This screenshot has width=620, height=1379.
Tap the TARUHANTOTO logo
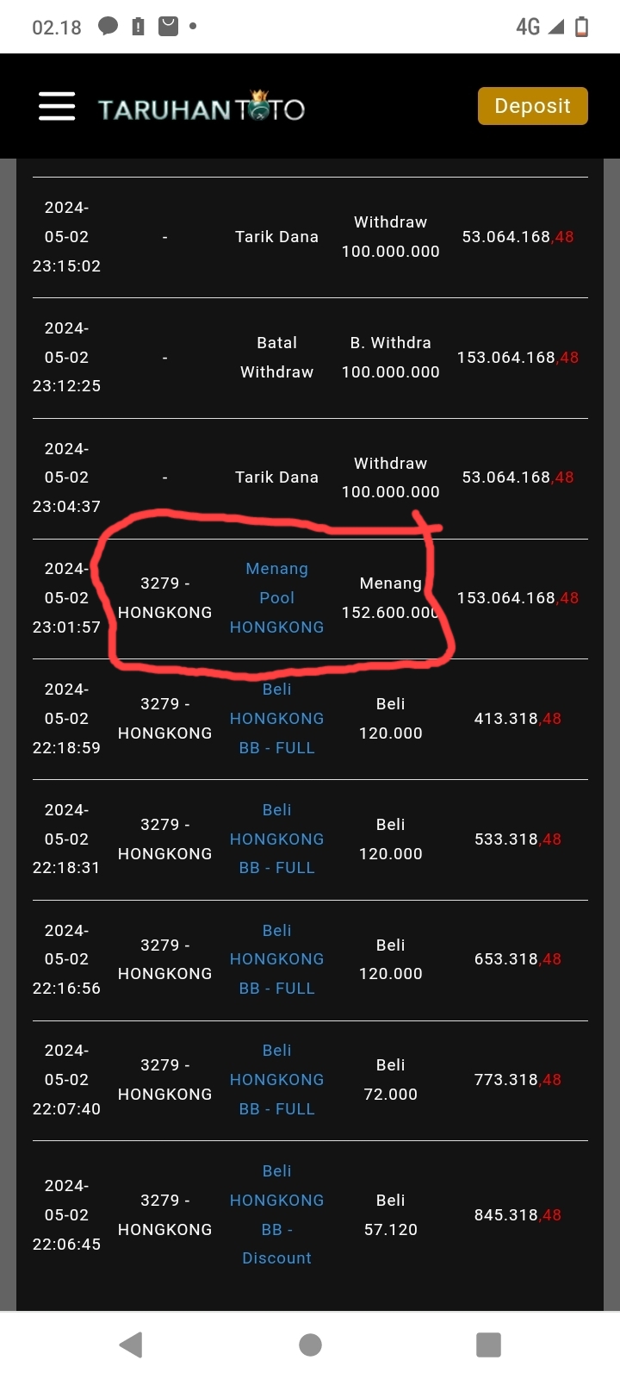coord(201,108)
